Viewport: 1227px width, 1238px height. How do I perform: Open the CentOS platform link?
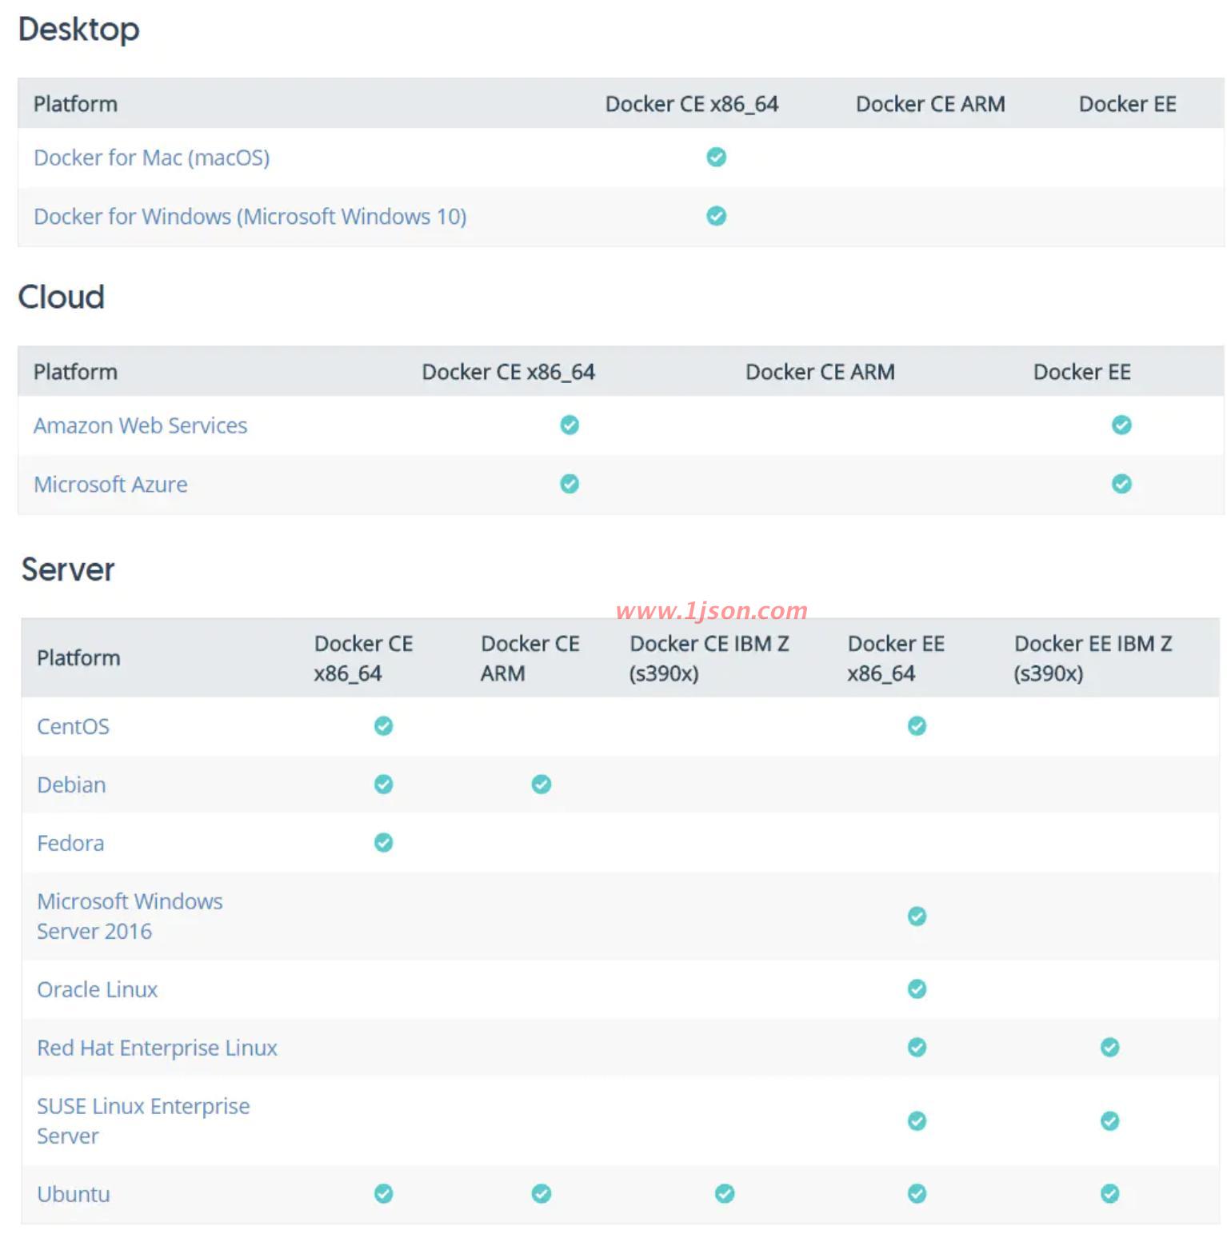(74, 726)
